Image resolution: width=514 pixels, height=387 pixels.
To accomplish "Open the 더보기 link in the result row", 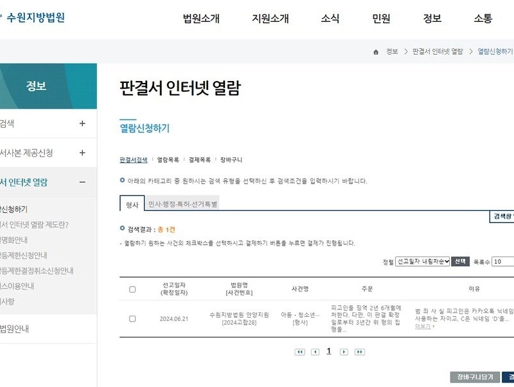I will (x=424, y=326).
